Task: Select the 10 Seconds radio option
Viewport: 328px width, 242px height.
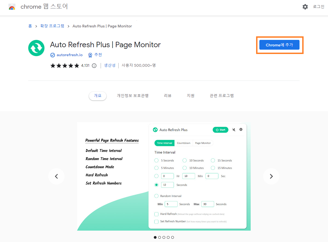Action: coord(184,160)
